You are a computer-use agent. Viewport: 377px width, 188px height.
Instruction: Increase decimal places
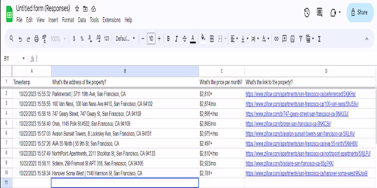click(98, 39)
